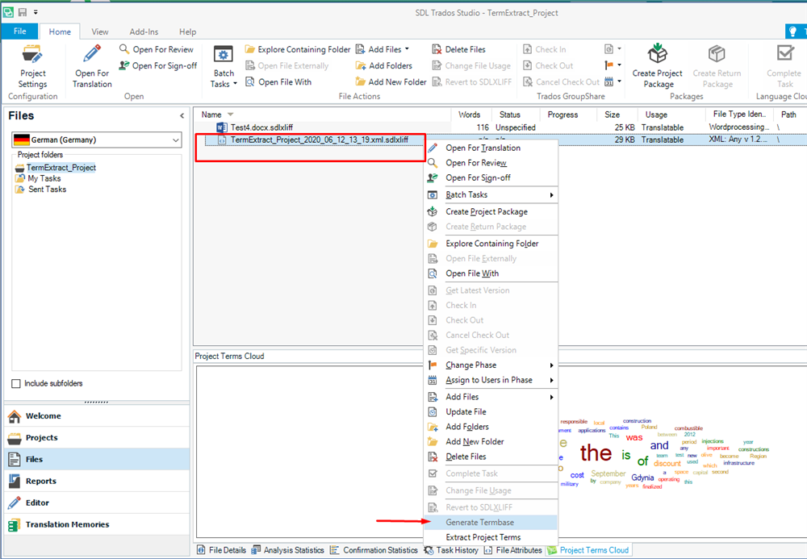Switch to the View ribbon tab
The height and width of the screenshot is (559, 807).
tap(100, 32)
